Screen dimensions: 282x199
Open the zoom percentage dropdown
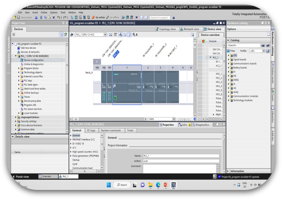point(174,119)
